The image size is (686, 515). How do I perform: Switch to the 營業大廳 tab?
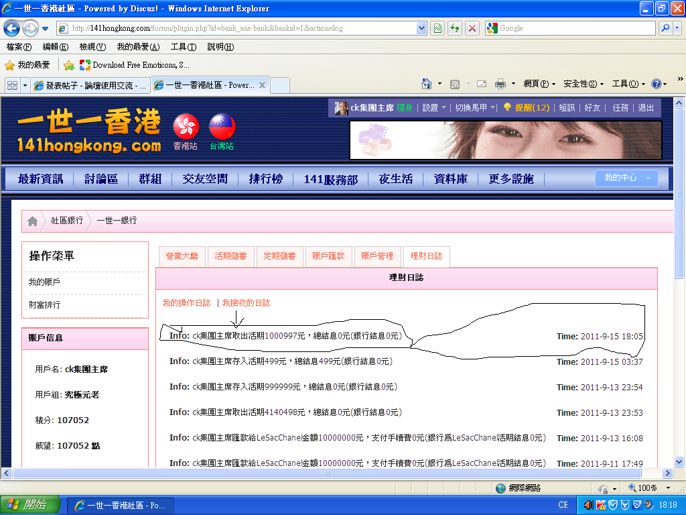pos(181,255)
